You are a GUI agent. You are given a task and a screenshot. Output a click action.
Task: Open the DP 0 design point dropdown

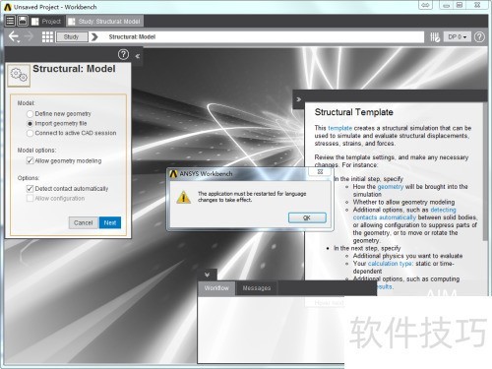(457, 36)
